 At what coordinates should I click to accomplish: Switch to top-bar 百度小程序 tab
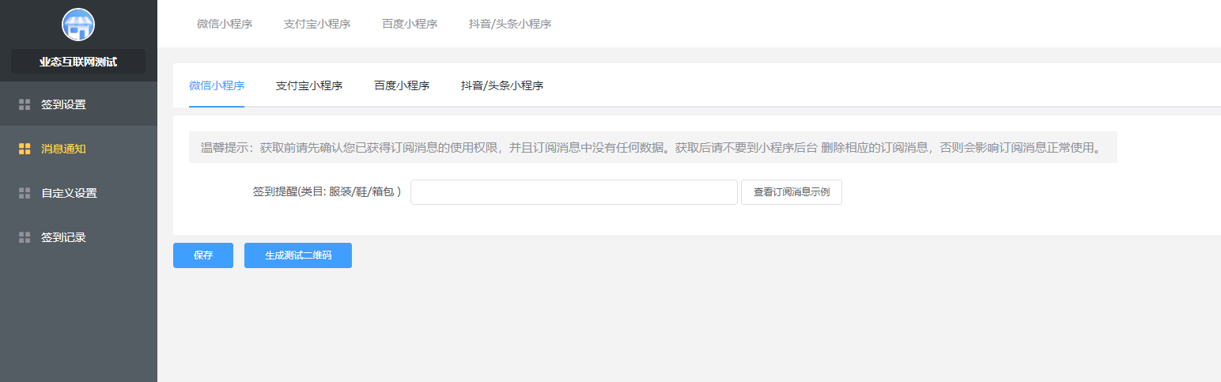[x=410, y=24]
